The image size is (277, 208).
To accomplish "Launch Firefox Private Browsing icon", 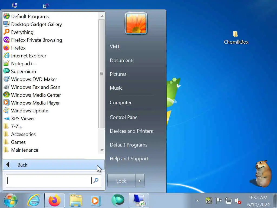I will click(x=6, y=40).
